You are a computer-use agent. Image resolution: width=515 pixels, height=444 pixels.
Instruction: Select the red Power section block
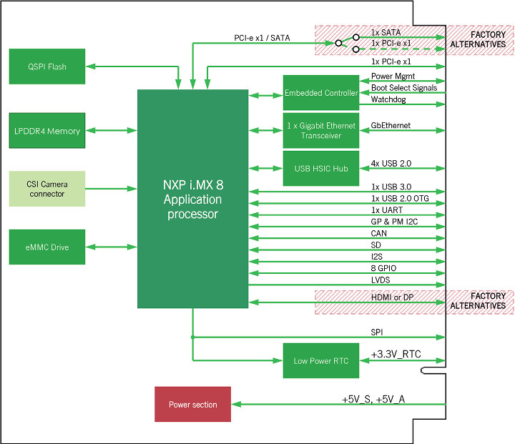(x=192, y=405)
